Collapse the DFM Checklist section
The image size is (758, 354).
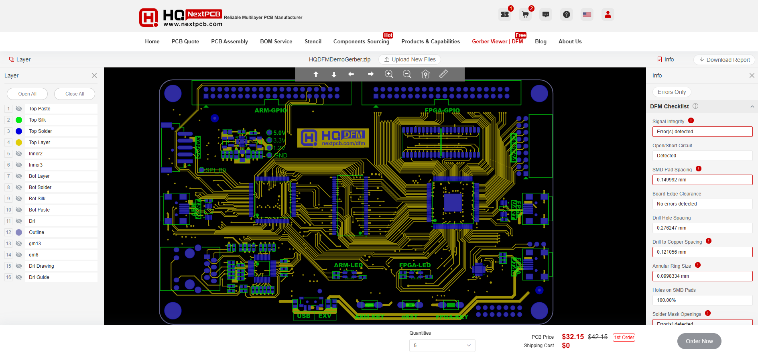pyautogui.click(x=752, y=106)
